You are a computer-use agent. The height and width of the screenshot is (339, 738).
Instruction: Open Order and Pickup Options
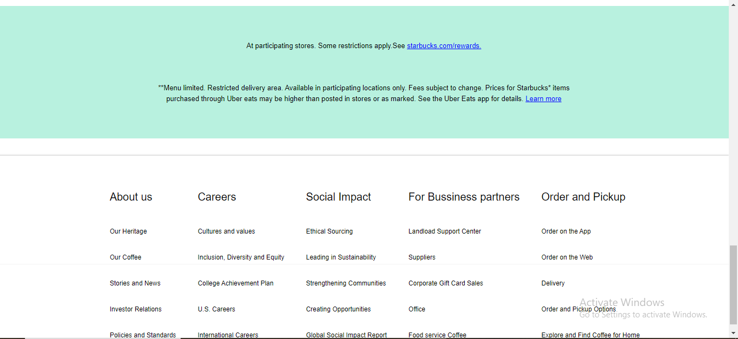578,309
